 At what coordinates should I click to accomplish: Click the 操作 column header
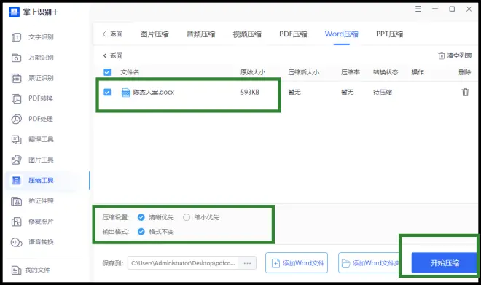[418, 72]
